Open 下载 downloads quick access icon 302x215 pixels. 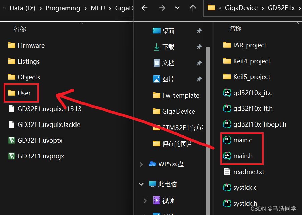pyautogui.click(x=157, y=47)
